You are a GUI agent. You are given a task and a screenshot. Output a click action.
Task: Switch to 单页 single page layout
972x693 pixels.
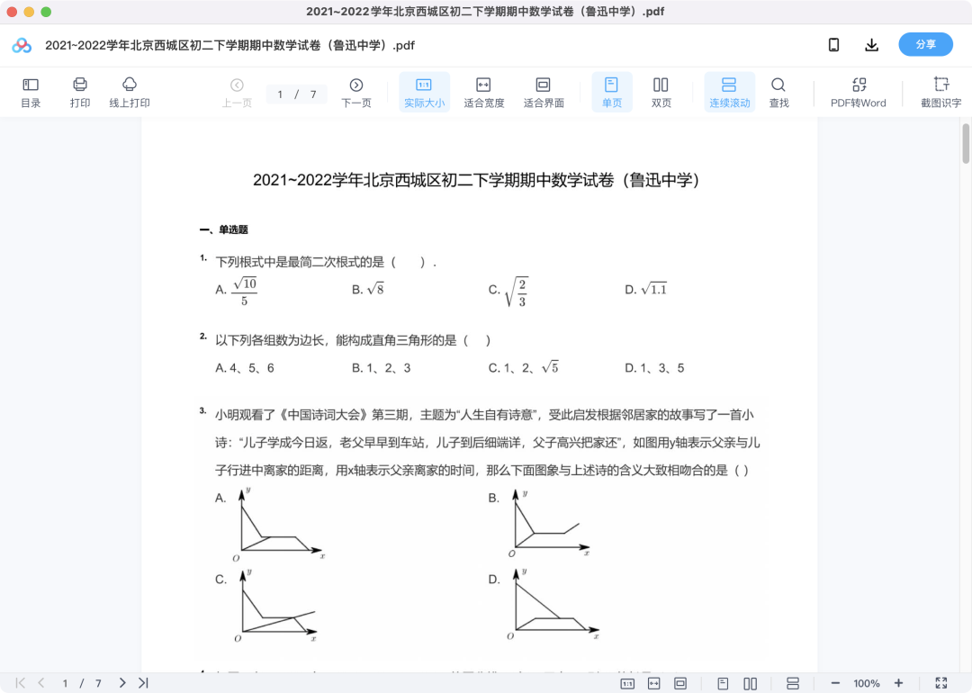click(612, 92)
